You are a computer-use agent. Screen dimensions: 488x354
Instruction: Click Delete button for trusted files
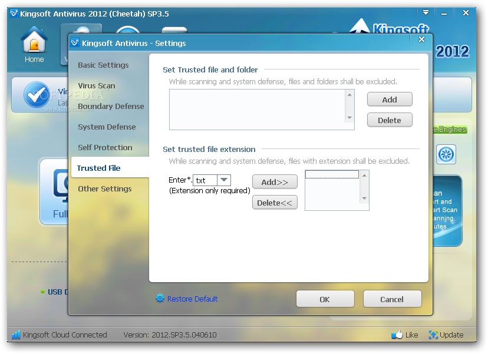390,120
